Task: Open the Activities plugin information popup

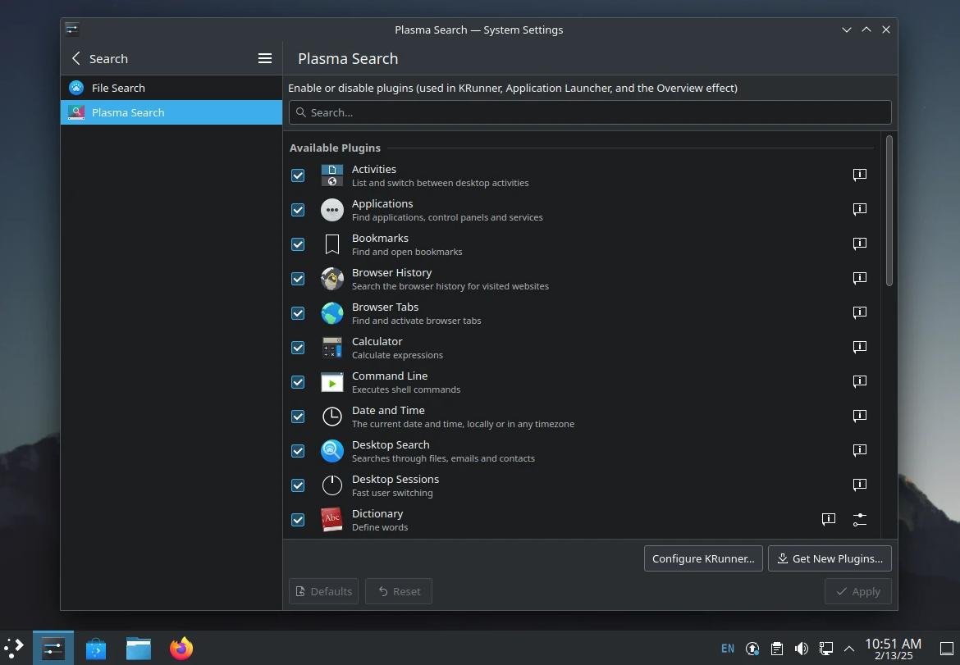Action: pos(859,175)
